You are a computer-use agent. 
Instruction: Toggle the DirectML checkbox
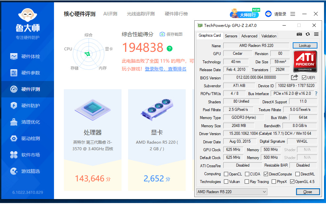[298, 174]
